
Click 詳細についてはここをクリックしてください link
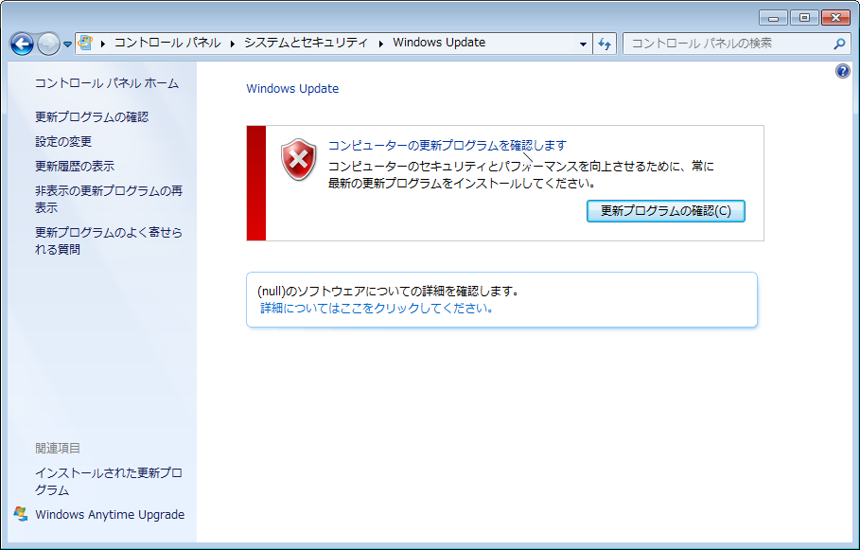(377, 309)
